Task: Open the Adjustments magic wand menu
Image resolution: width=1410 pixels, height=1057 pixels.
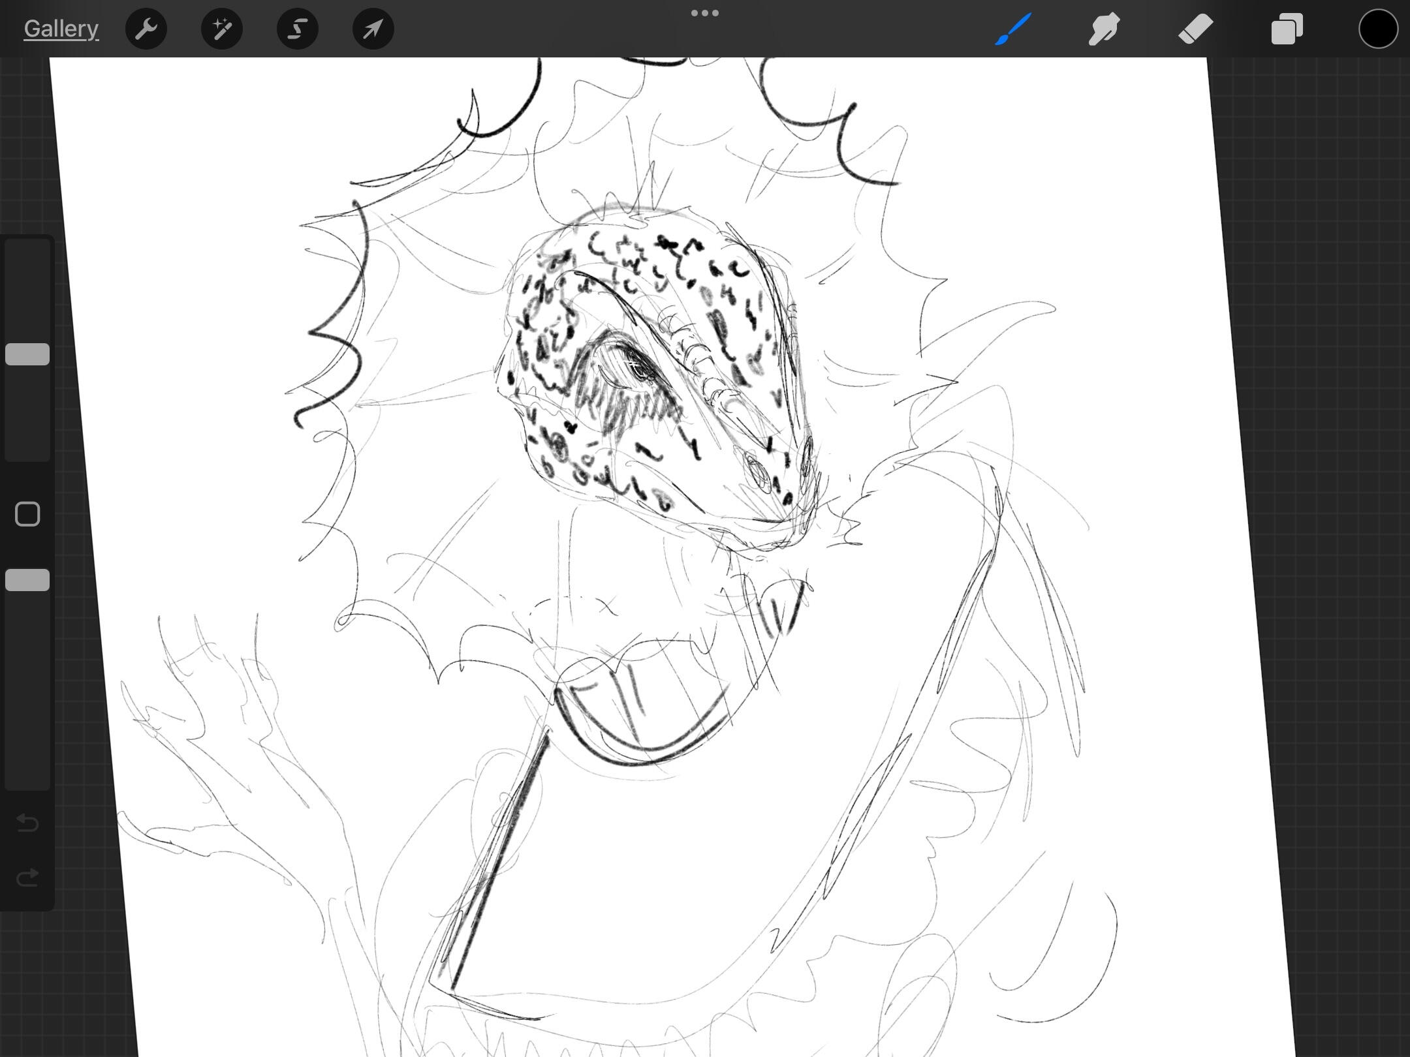Action: (222, 29)
